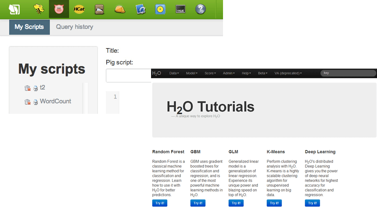Click line 1 in the Pig script editor
The image size is (377, 210).
pyautogui.click(x=115, y=97)
